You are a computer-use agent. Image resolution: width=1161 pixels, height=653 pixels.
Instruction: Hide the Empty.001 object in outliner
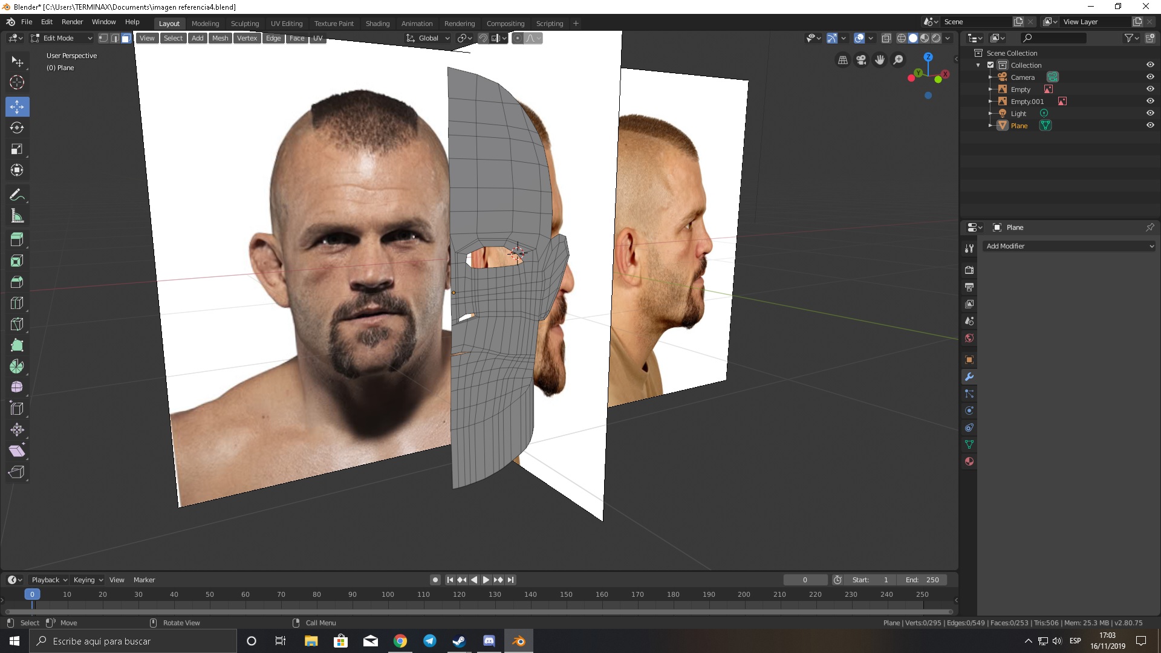click(x=1150, y=101)
